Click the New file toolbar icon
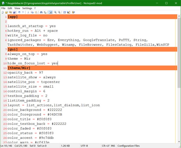Image resolution: width=181 pixels, height=148 pixels. (x=2, y=12)
